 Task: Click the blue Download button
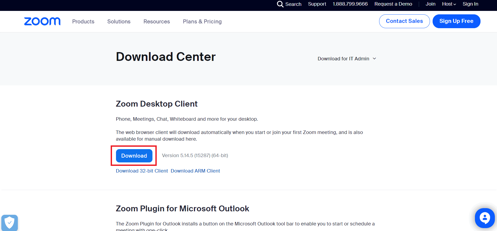[x=134, y=156]
